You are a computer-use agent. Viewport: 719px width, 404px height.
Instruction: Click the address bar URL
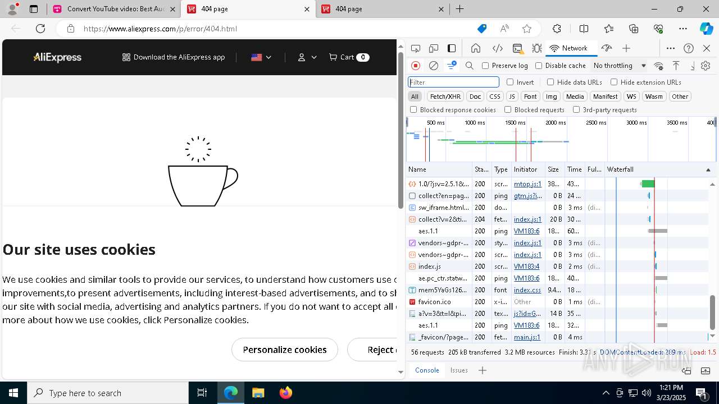click(x=160, y=29)
